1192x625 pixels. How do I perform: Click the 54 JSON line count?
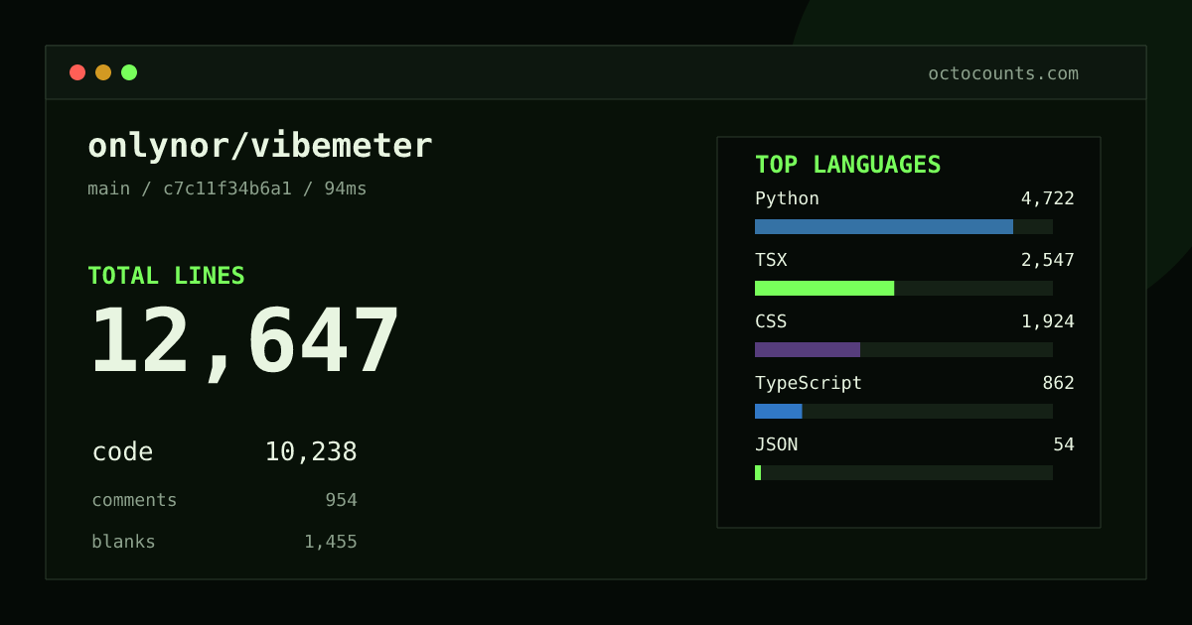[x=1064, y=444]
